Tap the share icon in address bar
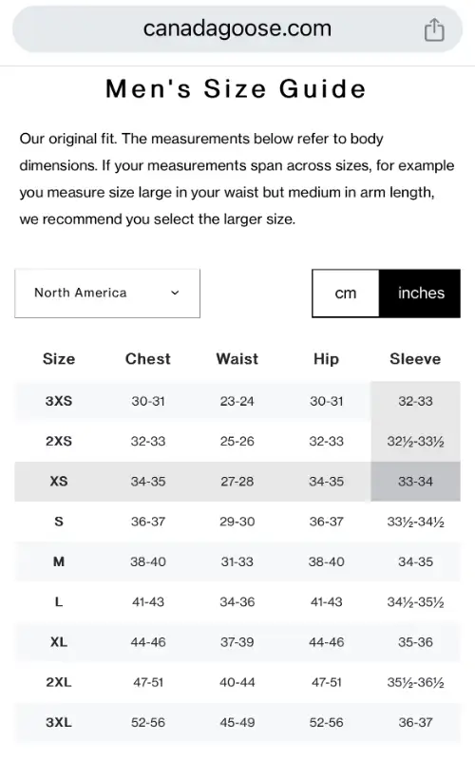 click(x=434, y=29)
